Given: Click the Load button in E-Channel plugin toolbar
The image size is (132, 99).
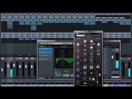Looking at the screenshot, I should (x=94, y=36).
